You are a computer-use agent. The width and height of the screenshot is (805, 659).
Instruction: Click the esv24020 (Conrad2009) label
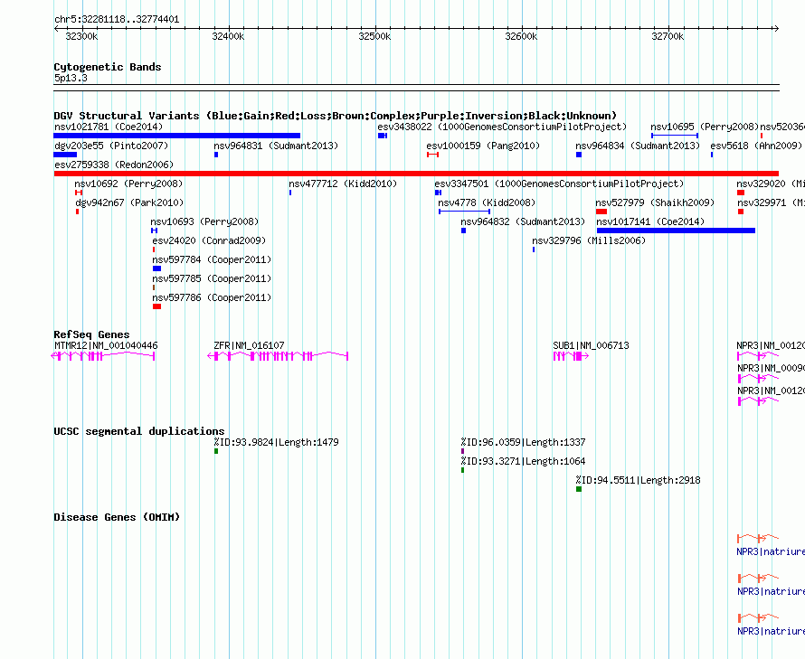click(209, 240)
